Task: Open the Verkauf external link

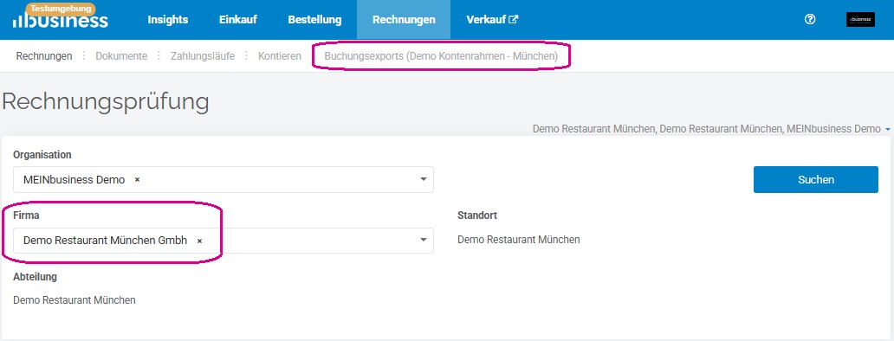Action: (492, 20)
